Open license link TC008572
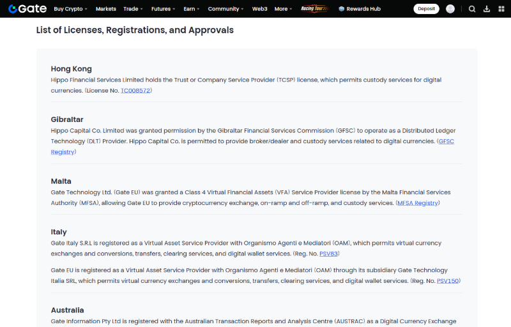Screen dimensions: 511x327 135,91
